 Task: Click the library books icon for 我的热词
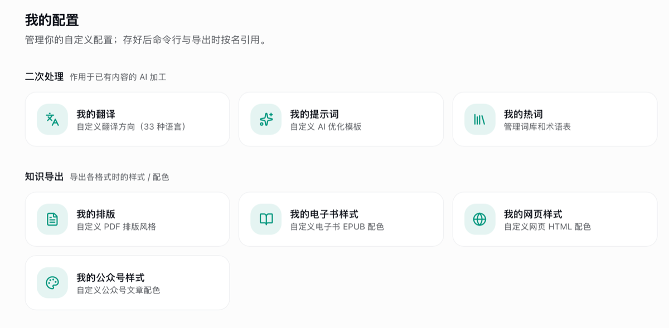479,119
